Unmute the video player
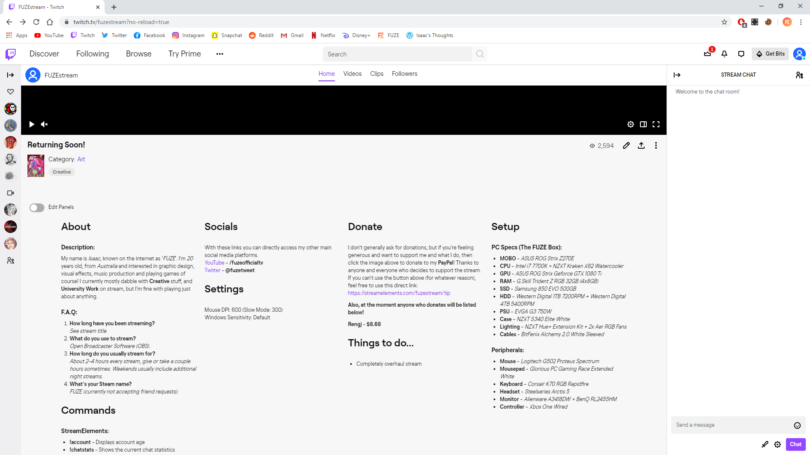 (44, 124)
